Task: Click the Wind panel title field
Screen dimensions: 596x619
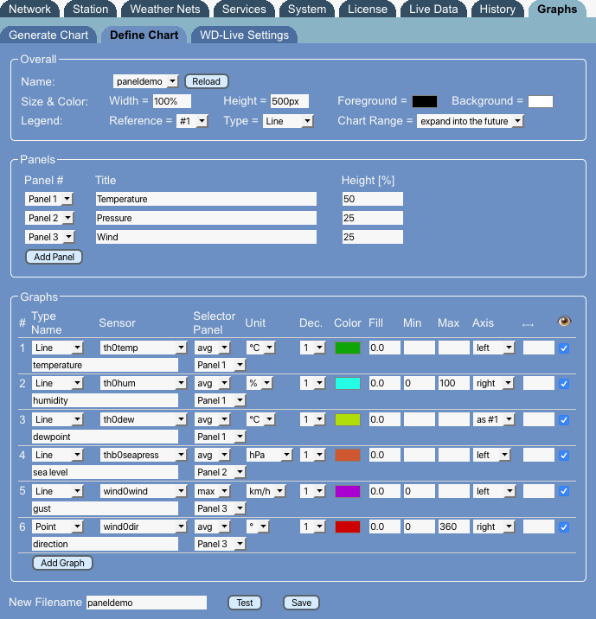Action: click(x=206, y=237)
